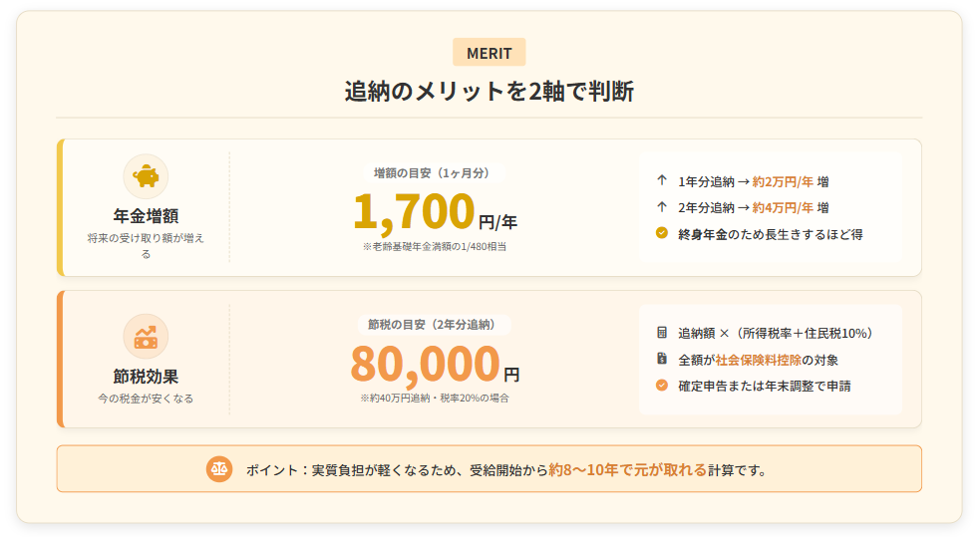Click the 節税効果 card title
The height and width of the screenshot is (537, 977).
146,377
